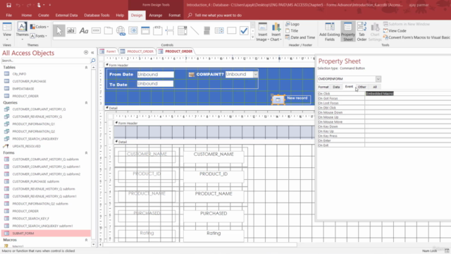
Task: Click View Code in Tools
Action: click(x=395, y=31)
